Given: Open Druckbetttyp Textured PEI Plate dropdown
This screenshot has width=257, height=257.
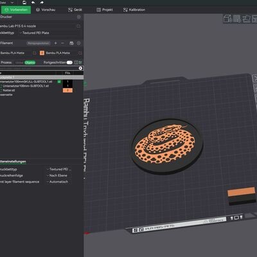Looking at the screenshot, I should 50,33.
